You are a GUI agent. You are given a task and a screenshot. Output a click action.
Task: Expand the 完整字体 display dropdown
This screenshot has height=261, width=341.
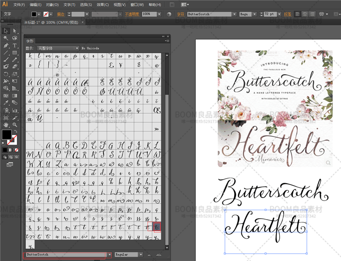pyautogui.click(x=77, y=48)
